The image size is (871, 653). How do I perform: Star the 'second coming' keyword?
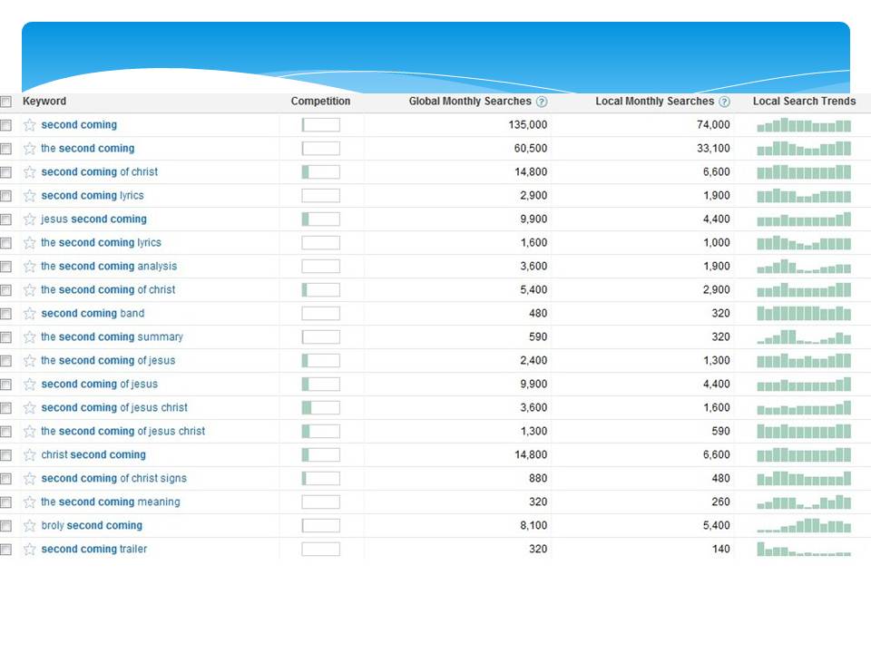[30, 125]
